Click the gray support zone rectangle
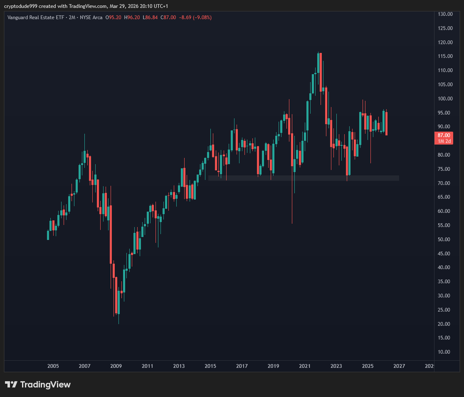Viewport: 464px width, 397px height. point(304,178)
